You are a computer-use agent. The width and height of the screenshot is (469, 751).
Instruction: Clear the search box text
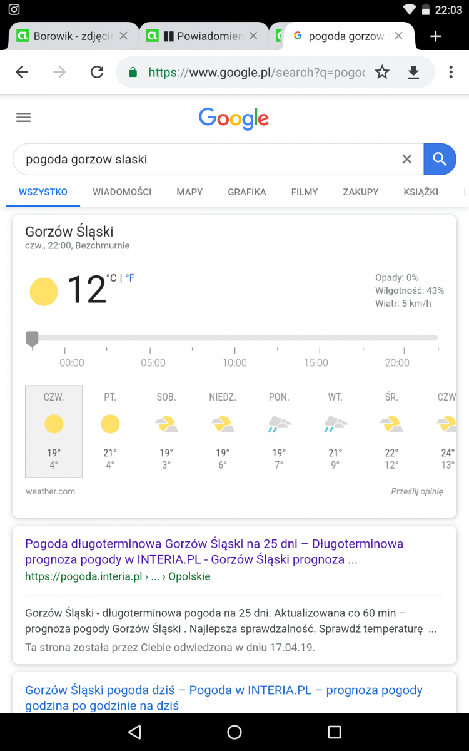pos(407,160)
